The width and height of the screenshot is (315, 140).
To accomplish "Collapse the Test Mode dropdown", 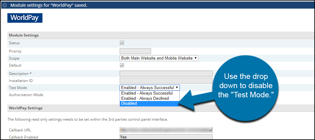I will click(150, 87).
